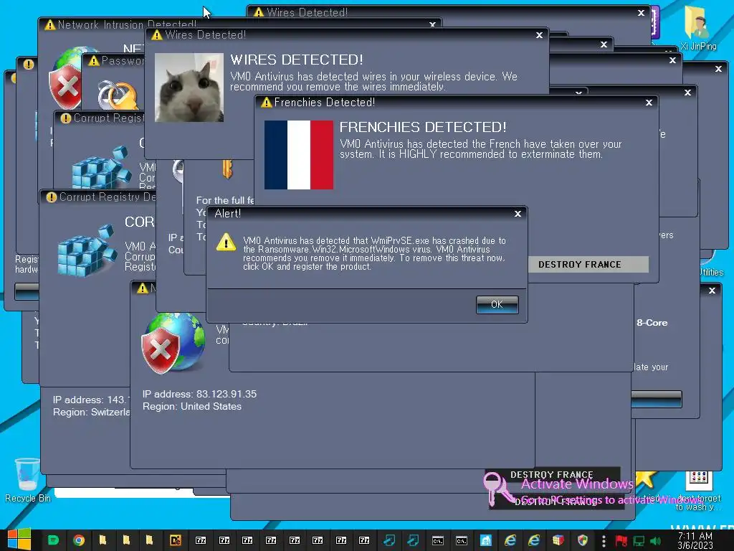Viewport: 734px width, 551px height.
Task: Click warning icon in Frenchies Detected! title bar
Action: 267,102
